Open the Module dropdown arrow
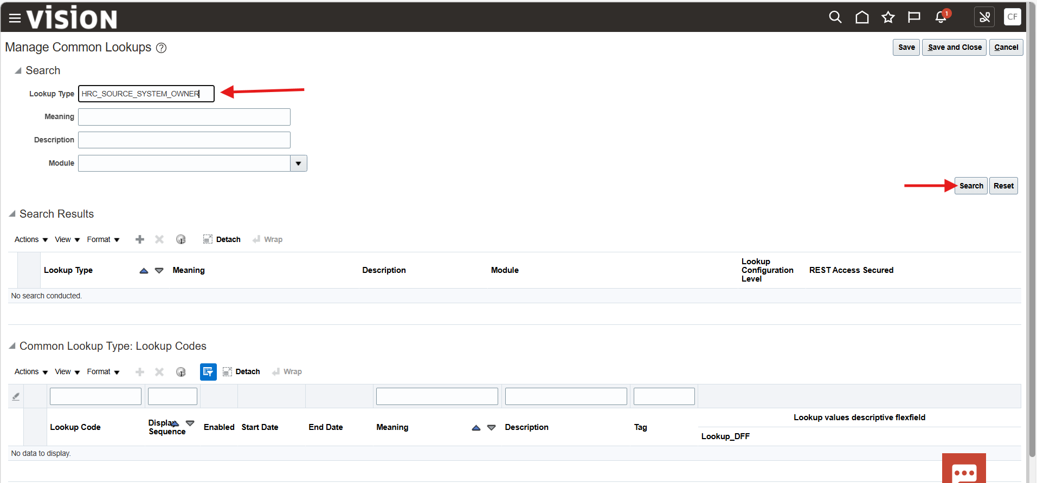Screen dimensions: 1037x483 298,164
